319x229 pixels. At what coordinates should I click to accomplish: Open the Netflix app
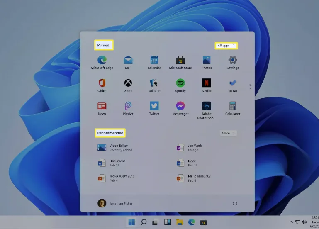(x=206, y=83)
